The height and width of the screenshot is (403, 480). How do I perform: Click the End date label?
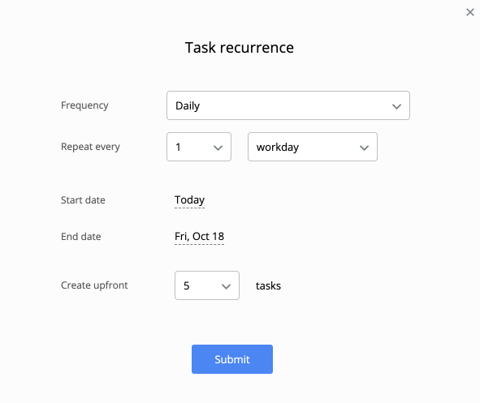tap(81, 237)
